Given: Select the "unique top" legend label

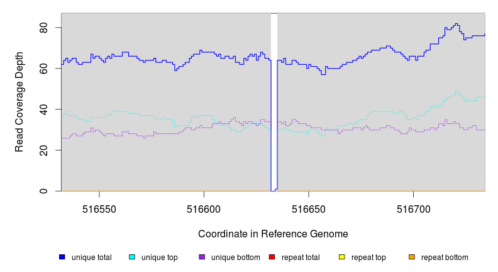Looking at the screenshot, I should click(x=160, y=258).
